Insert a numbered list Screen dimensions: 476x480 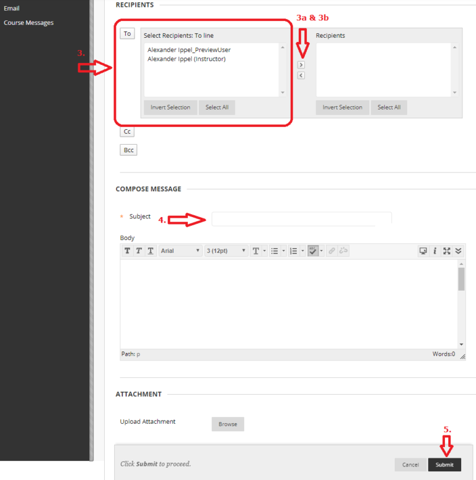coord(294,251)
